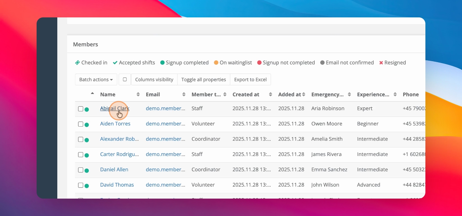The height and width of the screenshot is (216, 462).
Task: Select checkbox for David Thomas
Action: point(80,185)
